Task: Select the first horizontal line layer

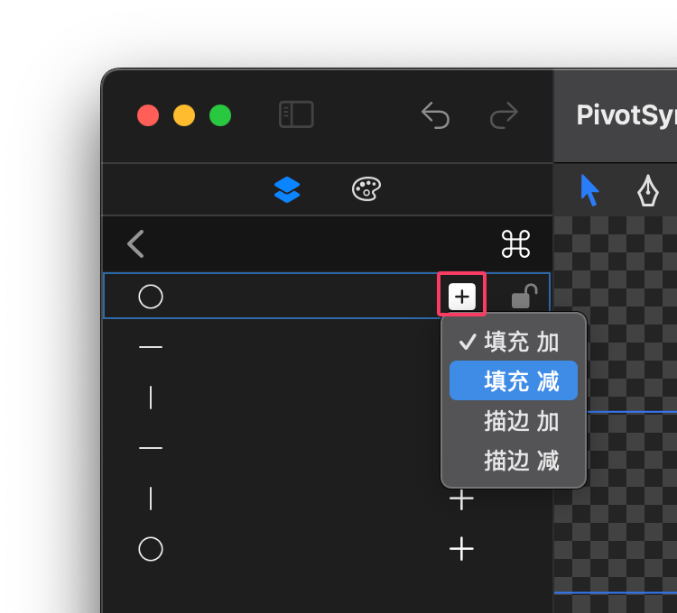Action: 151,346
